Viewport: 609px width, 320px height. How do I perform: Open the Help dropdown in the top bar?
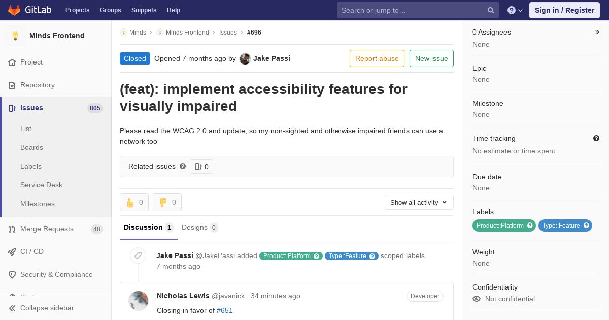(x=515, y=10)
